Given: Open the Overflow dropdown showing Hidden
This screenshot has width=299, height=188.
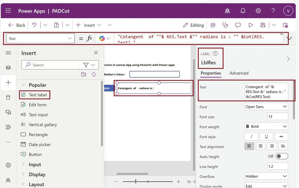Looking at the screenshot, I should 266,176.
